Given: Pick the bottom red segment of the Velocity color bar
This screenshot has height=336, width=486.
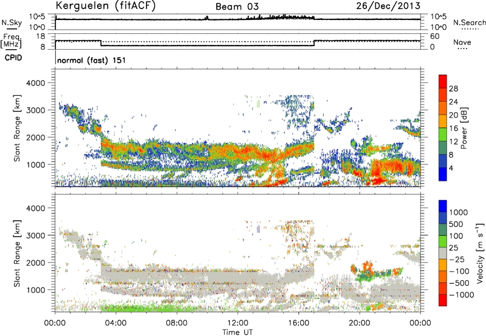Looking at the screenshot, I should point(443,300).
